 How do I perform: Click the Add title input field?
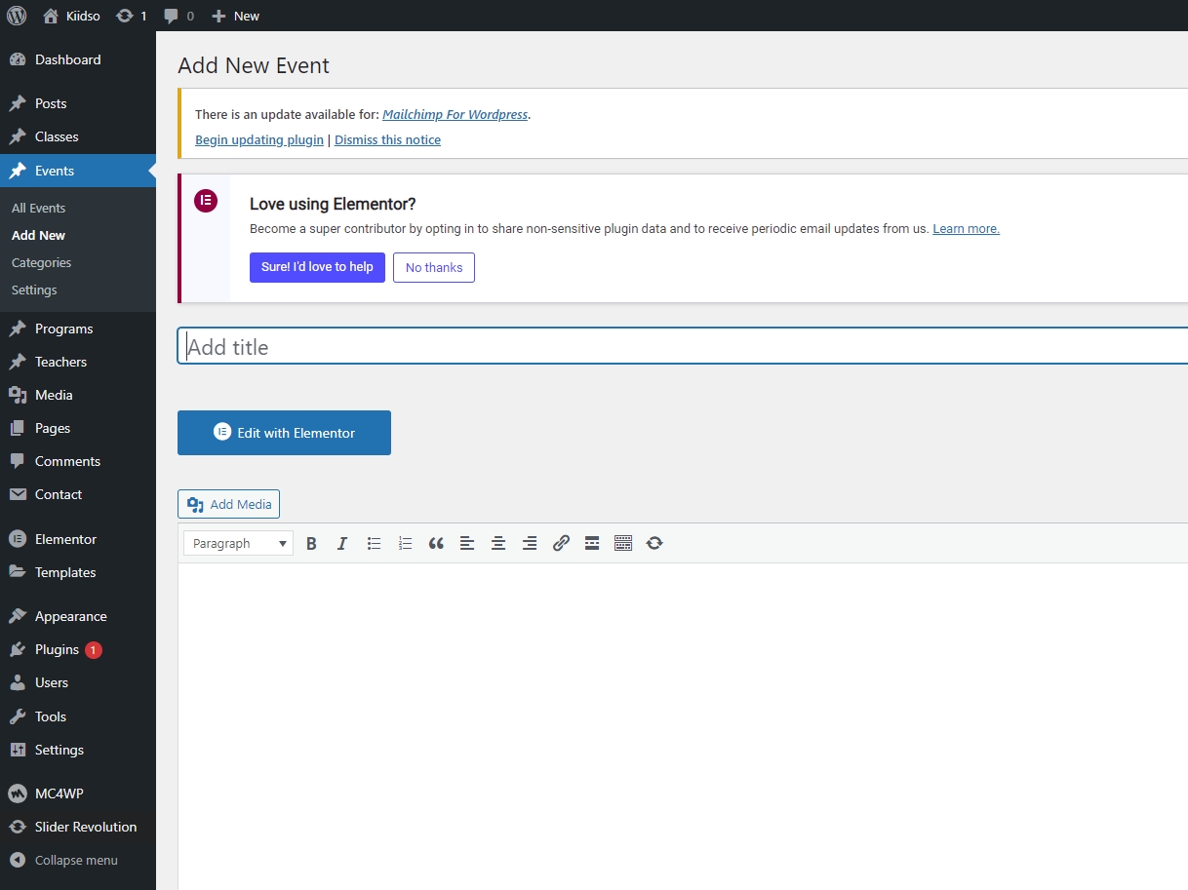[x=683, y=347]
